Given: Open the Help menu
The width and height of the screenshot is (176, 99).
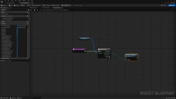Looking at the screenshot, I should coord(32,1).
